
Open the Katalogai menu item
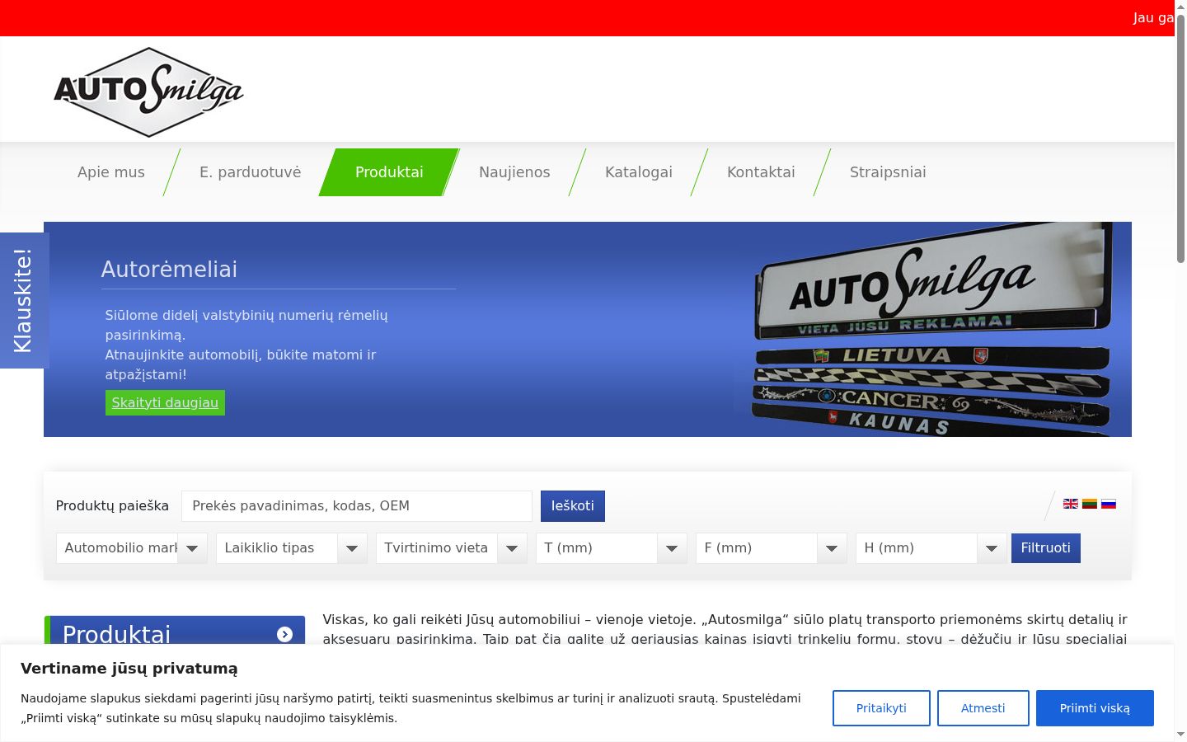coord(639,172)
